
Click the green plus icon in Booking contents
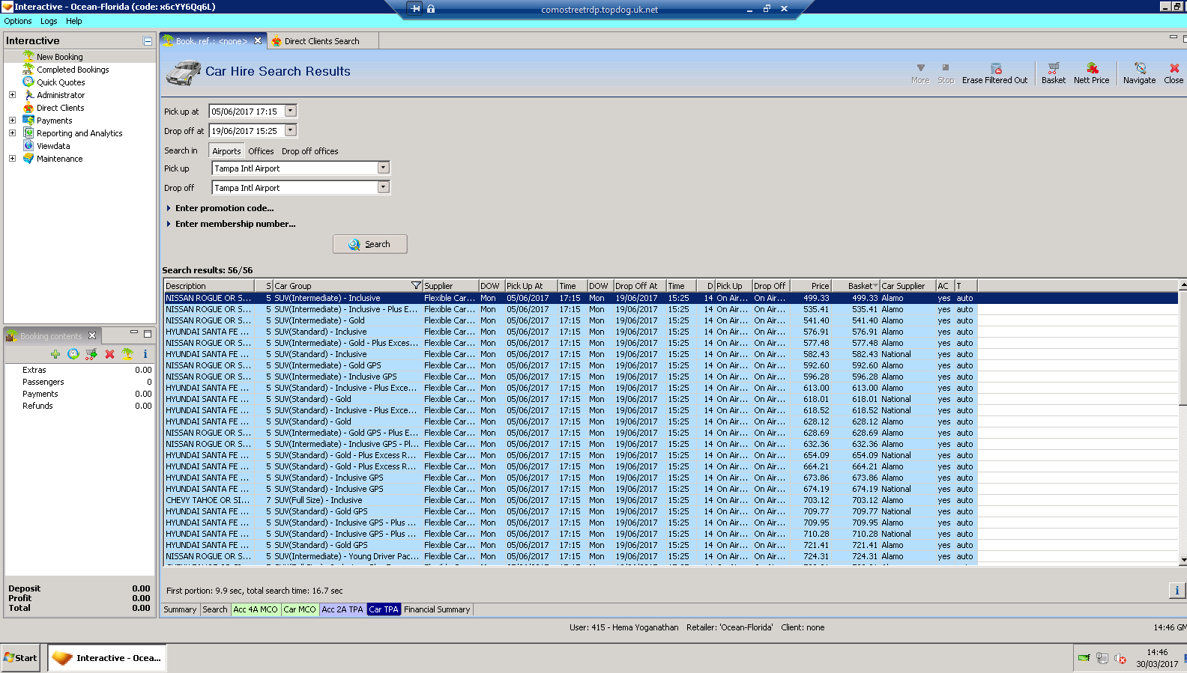[x=55, y=354]
